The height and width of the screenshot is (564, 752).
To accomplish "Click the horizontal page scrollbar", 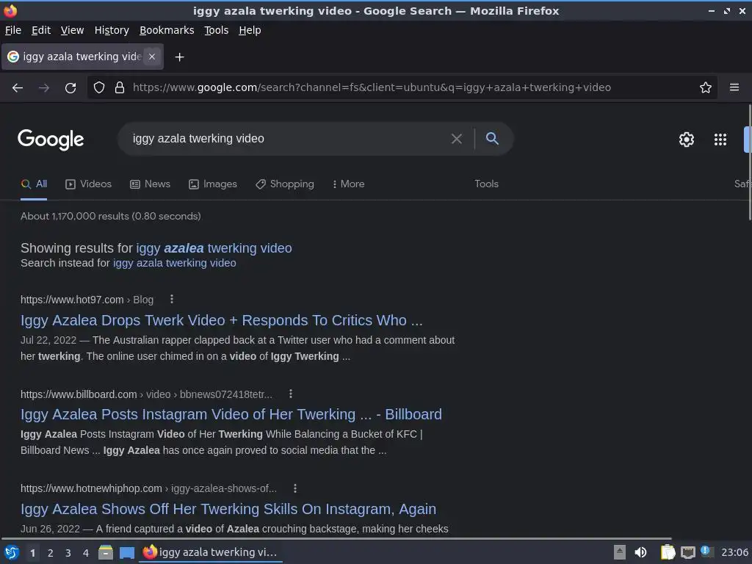I will tap(336, 538).
